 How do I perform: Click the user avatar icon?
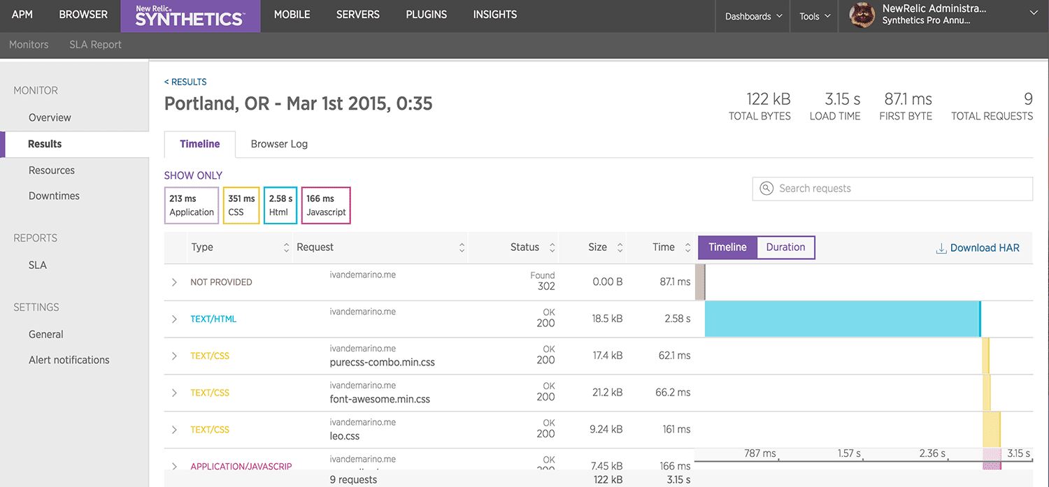(862, 15)
